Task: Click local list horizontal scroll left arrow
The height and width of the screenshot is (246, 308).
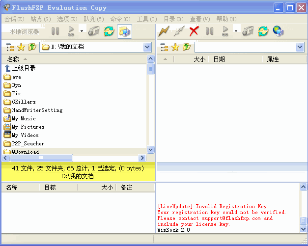Action: [5, 158]
